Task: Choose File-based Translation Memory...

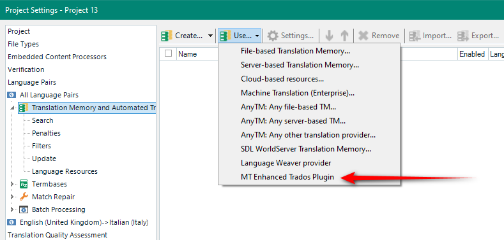Action: pos(295,51)
